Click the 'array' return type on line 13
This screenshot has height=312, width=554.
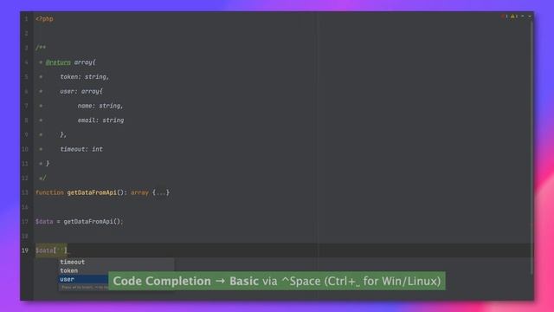coord(139,192)
